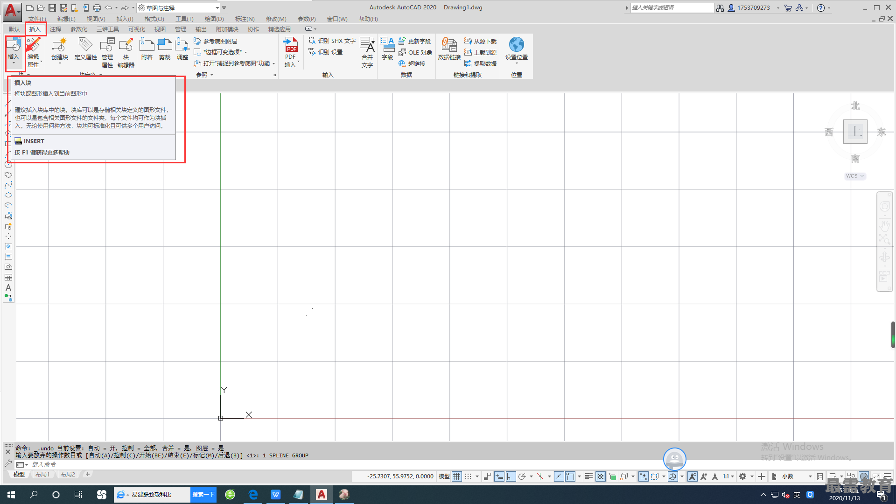Open the AutoCAD application menu (red A)
Image resolution: width=896 pixels, height=504 pixels.
(x=11, y=11)
